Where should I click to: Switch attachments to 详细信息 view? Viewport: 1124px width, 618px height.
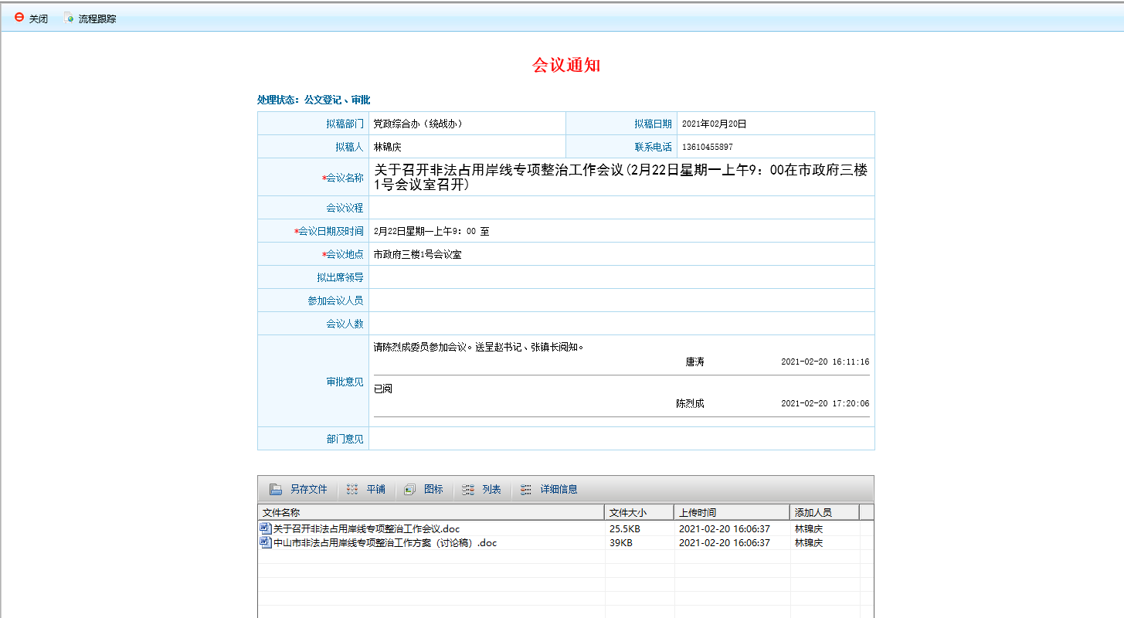[559, 489]
